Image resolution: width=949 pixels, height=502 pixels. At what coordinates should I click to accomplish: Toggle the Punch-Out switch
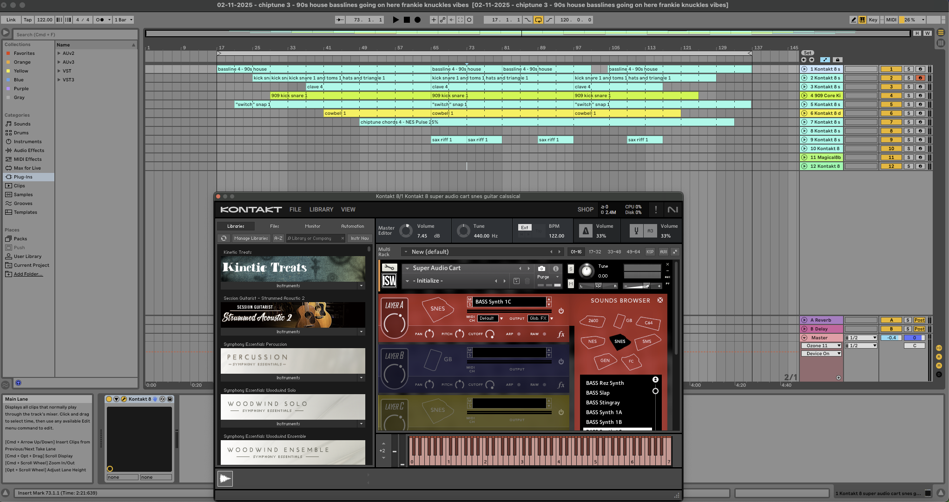(549, 20)
